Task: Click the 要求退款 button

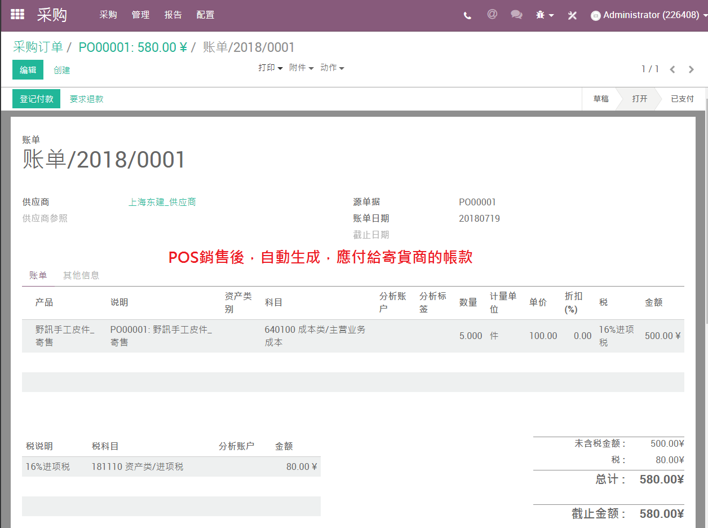Action: pyautogui.click(x=87, y=99)
